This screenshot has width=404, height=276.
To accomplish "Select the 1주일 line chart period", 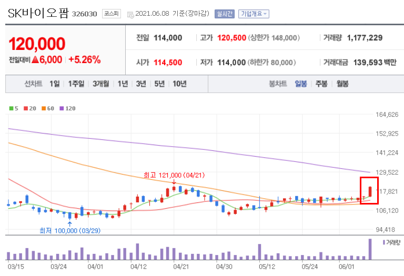I will (x=76, y=84).
